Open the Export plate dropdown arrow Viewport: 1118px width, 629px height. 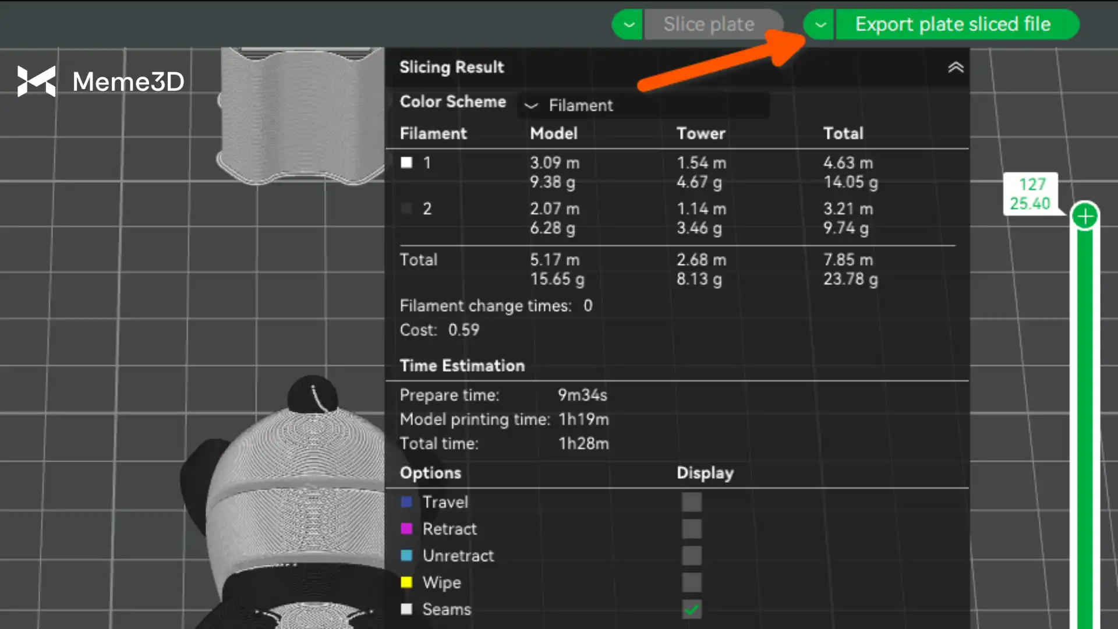(x=820, y=24)
